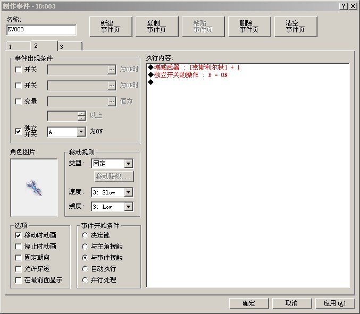The image size is (360, 314).
Task: Select the 与主角接触 trigger radio button
Action: (x=85, y=247)
